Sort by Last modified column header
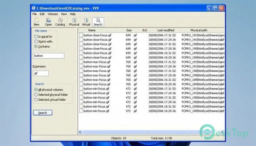 click(166, 30)
